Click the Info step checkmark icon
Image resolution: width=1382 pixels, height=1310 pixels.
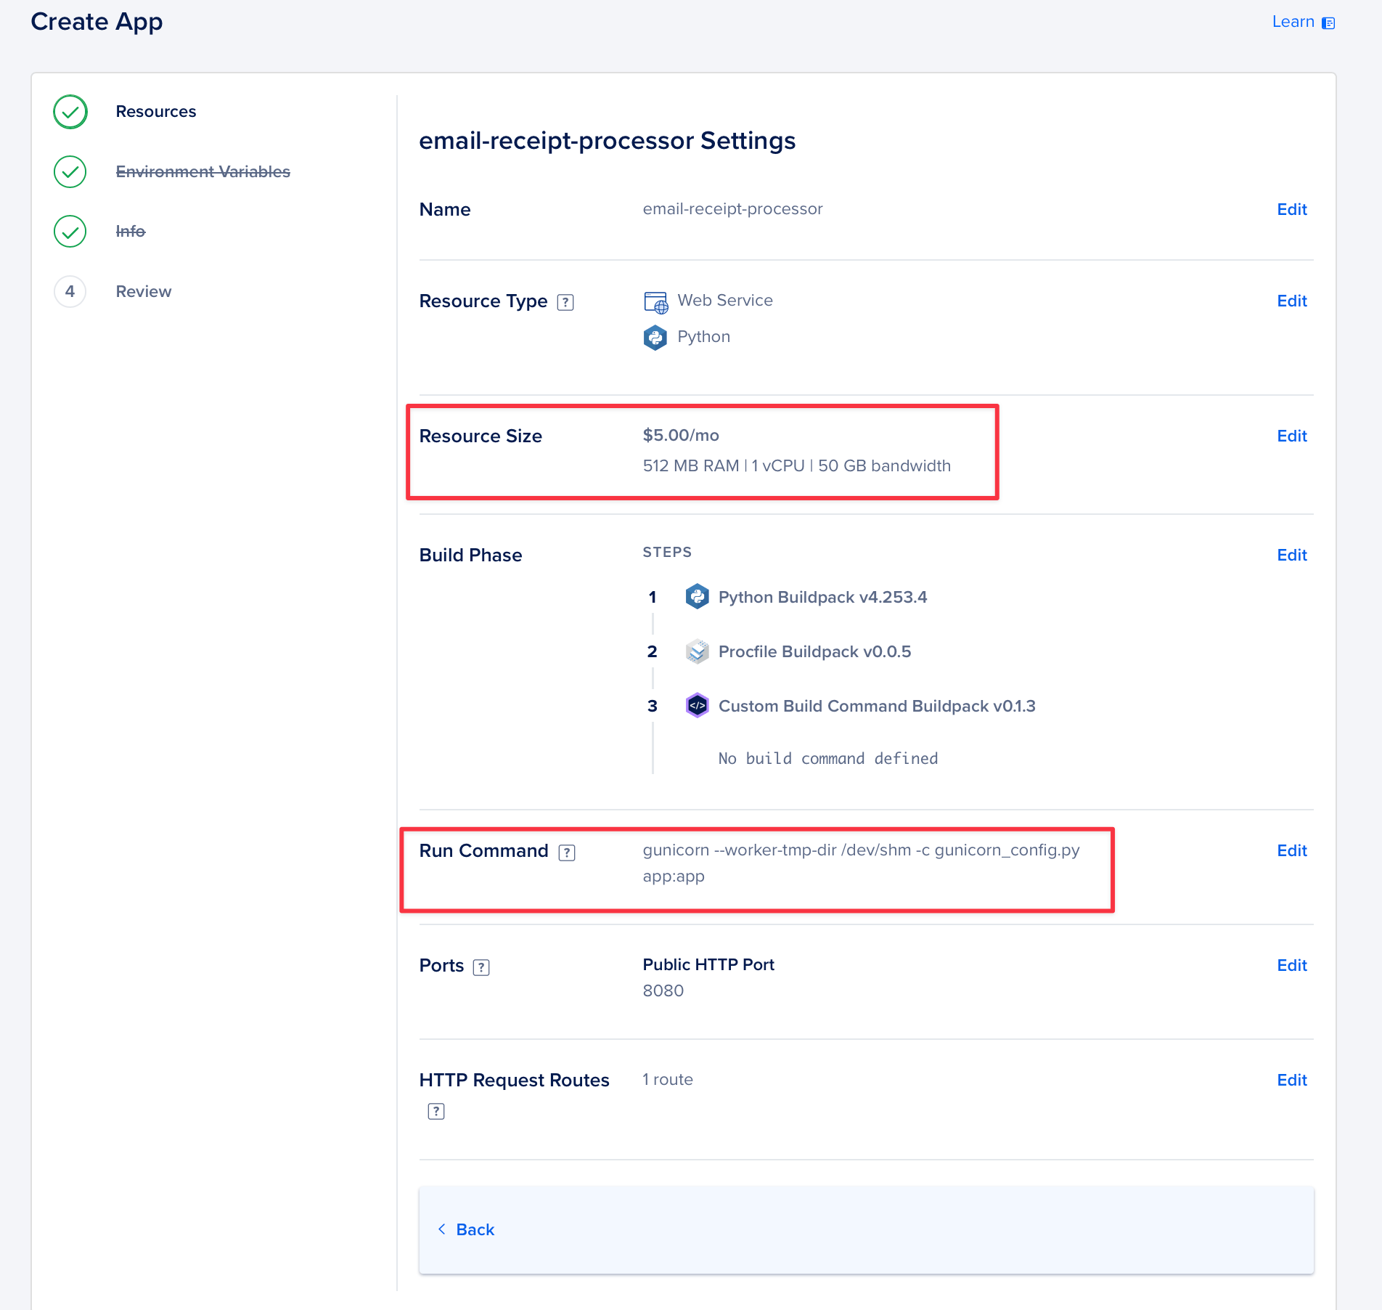point(70,232)
